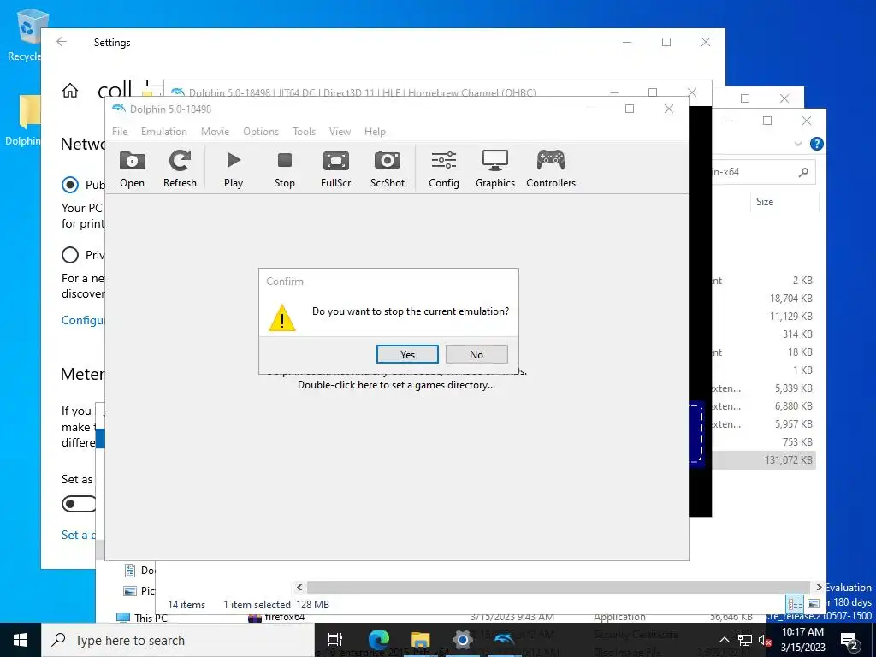The width and height of the screenshot is (876, 657).
Task: Open Task View from the taskbar
Action: tap(335, 640)
